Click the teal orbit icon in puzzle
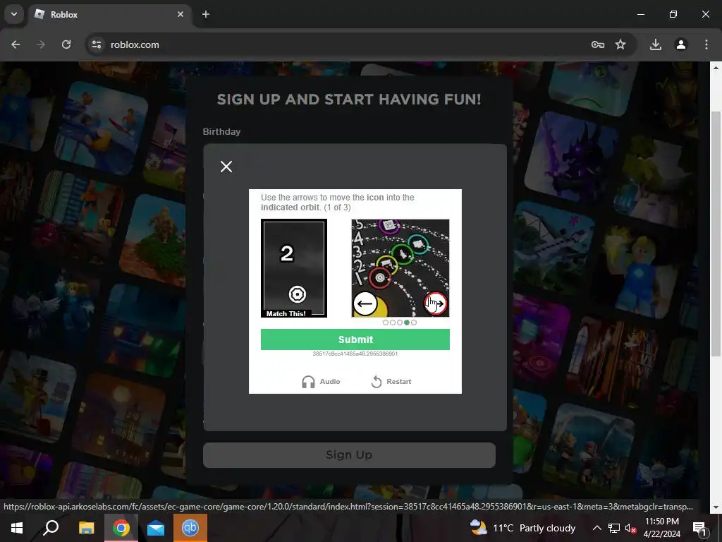The height and width of the screenshot is (542, 722). point(417,244)
